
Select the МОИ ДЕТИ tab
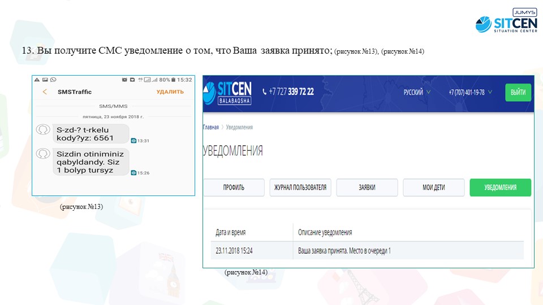pos(433,188)
